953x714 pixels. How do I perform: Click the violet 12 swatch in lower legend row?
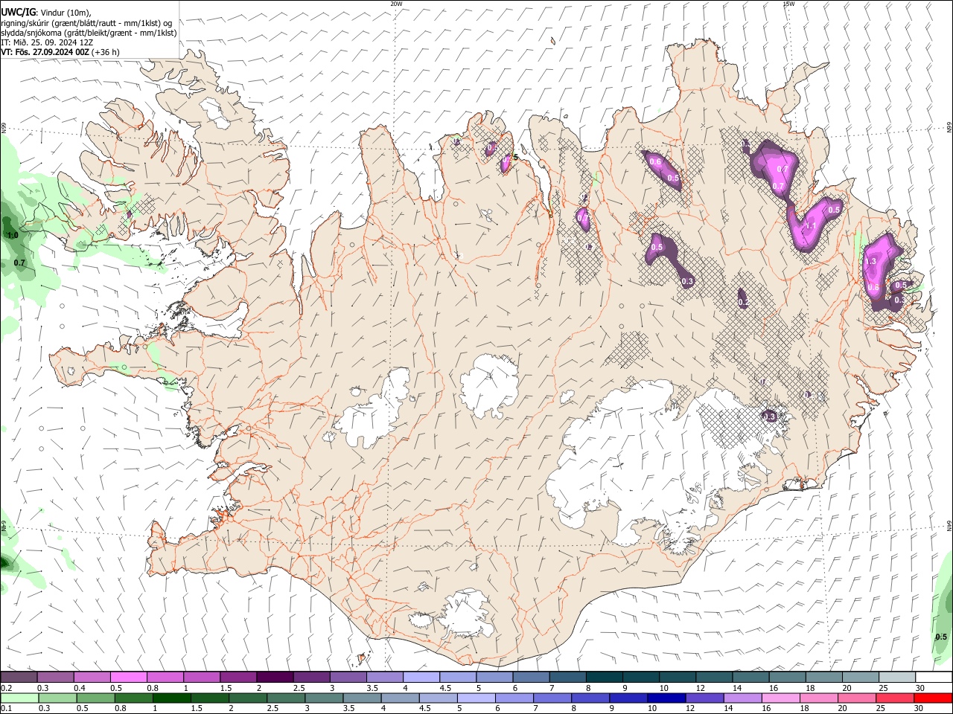(704, 698)
